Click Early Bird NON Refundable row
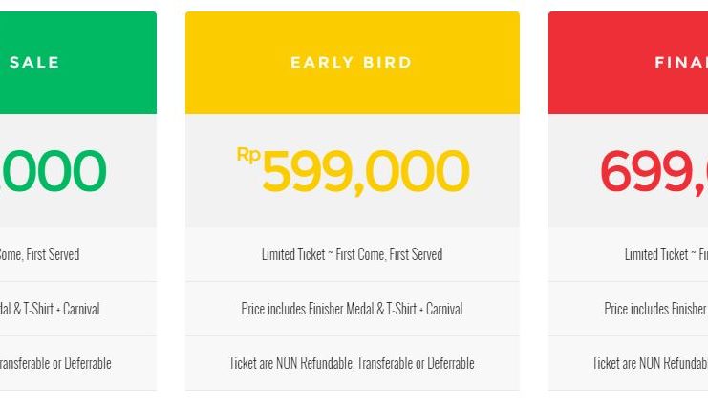This screenshot has width=708, height=411. pos(353,363)
